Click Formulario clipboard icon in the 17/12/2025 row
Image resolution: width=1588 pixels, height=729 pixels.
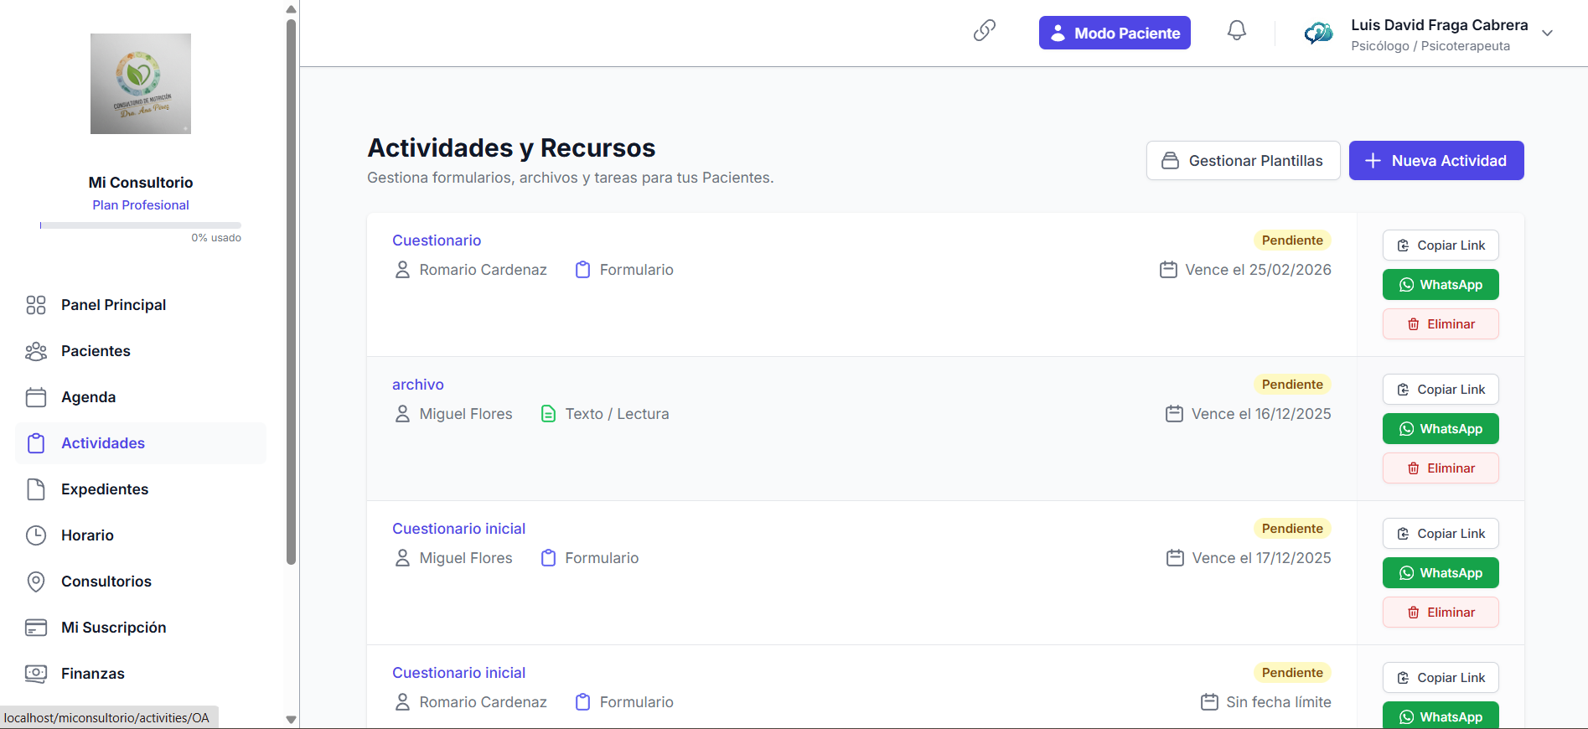(548, 558)
